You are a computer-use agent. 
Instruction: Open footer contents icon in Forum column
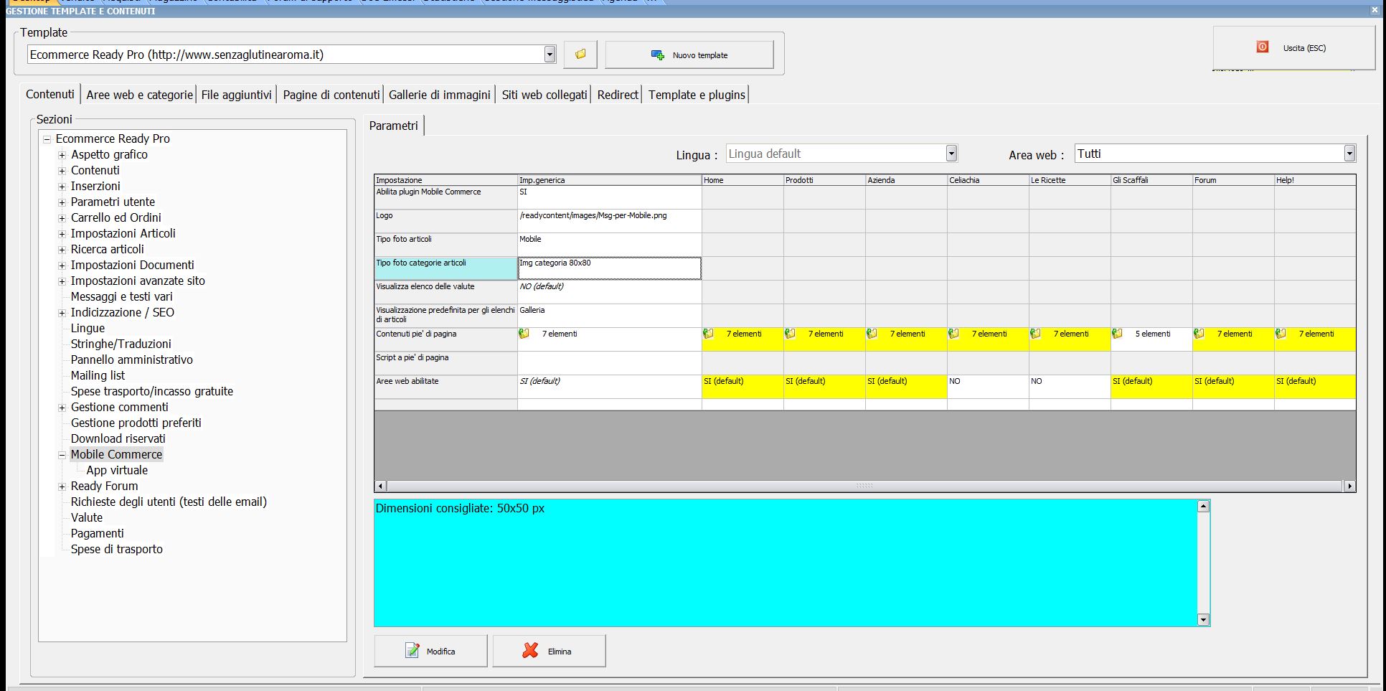tap(1199, 334)
